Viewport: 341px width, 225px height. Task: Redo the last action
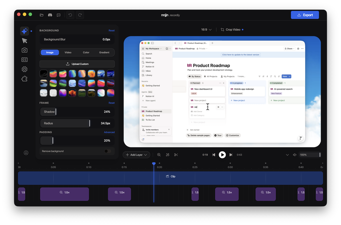coord(80,15)
